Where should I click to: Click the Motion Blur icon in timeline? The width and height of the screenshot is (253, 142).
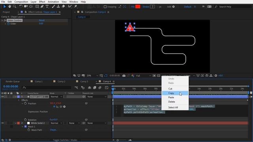(100, 88)
